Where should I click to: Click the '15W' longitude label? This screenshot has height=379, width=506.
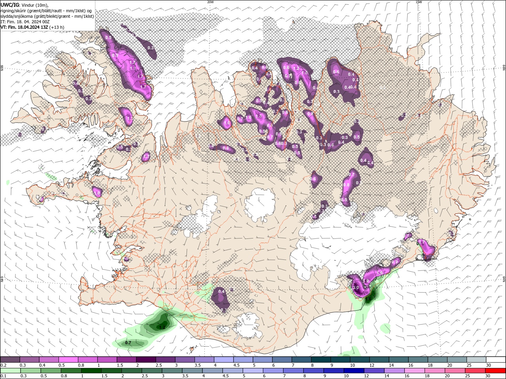(x=419, y=2)
